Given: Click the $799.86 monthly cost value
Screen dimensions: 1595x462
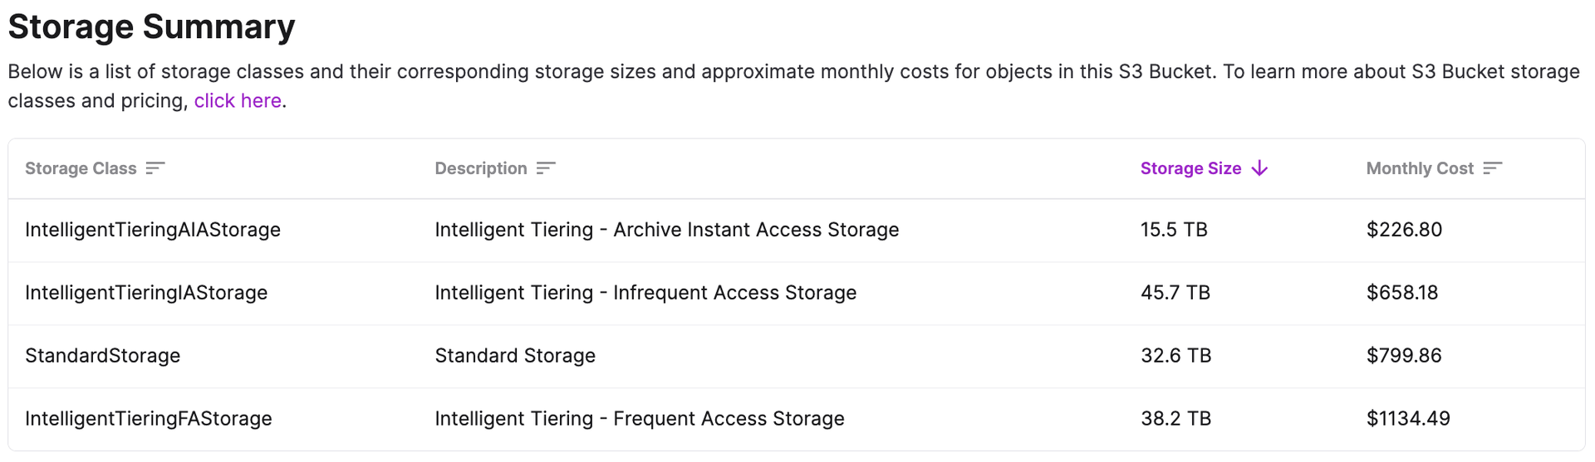Looking at the screenshot, I should coord(1404,356).
